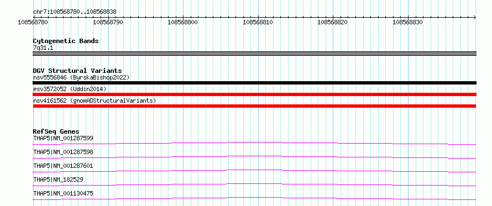Viewport: 492px width, 206px height.
Task: Click ruler position 108568820
Action: 333,22
